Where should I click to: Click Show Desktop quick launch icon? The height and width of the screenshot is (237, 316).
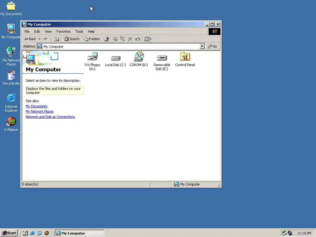(25, 233)
